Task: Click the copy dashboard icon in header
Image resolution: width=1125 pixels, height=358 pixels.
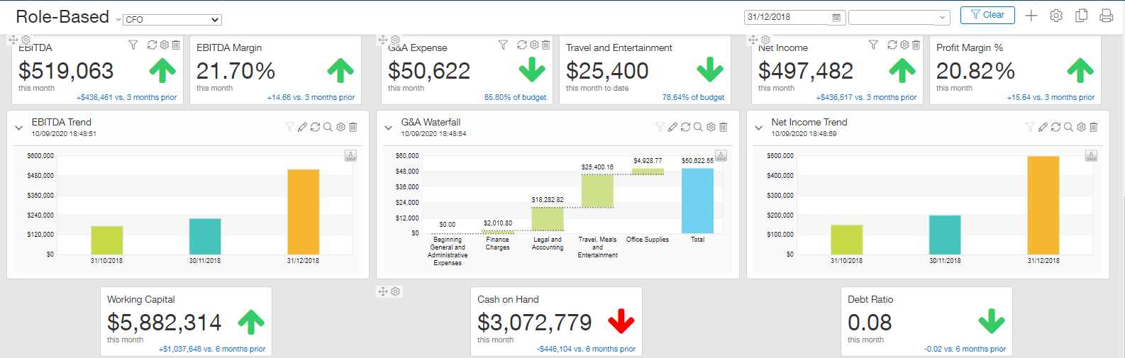Action: pyautogui.click(x=1081, y=16)
